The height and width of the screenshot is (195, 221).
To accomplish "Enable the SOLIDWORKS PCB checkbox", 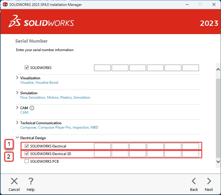I will [26, 161].
